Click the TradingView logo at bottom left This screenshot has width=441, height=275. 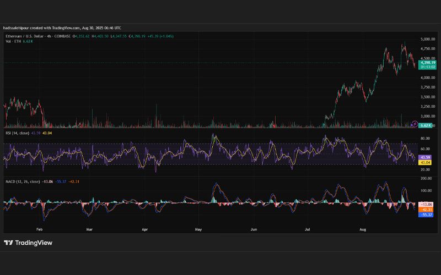(28, 243)
